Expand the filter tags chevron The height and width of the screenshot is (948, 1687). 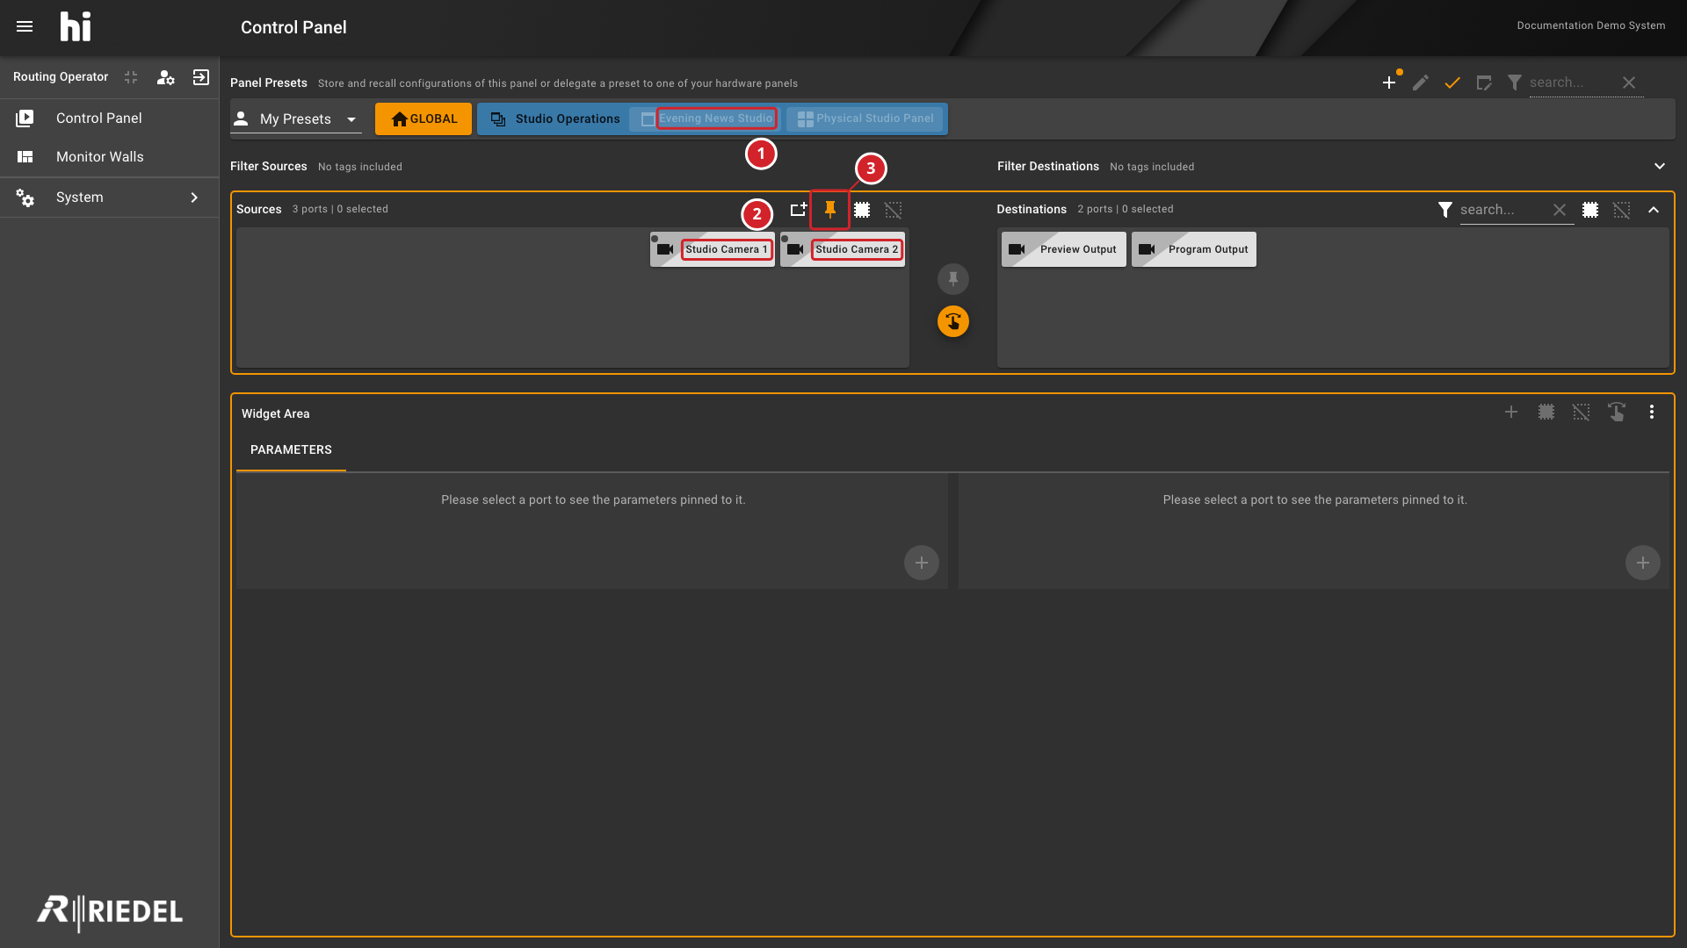coord(1660,166)
